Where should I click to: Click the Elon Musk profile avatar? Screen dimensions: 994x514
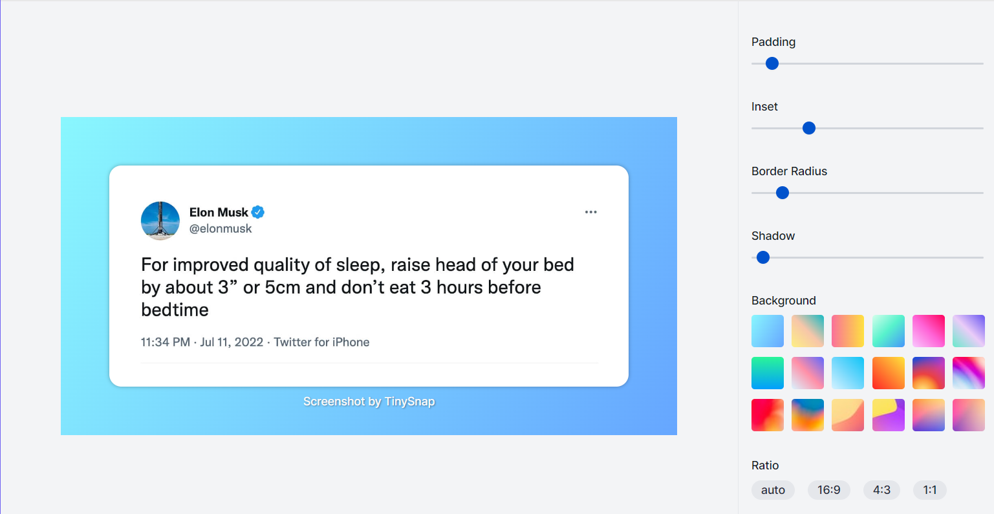[x=160, y=220]
